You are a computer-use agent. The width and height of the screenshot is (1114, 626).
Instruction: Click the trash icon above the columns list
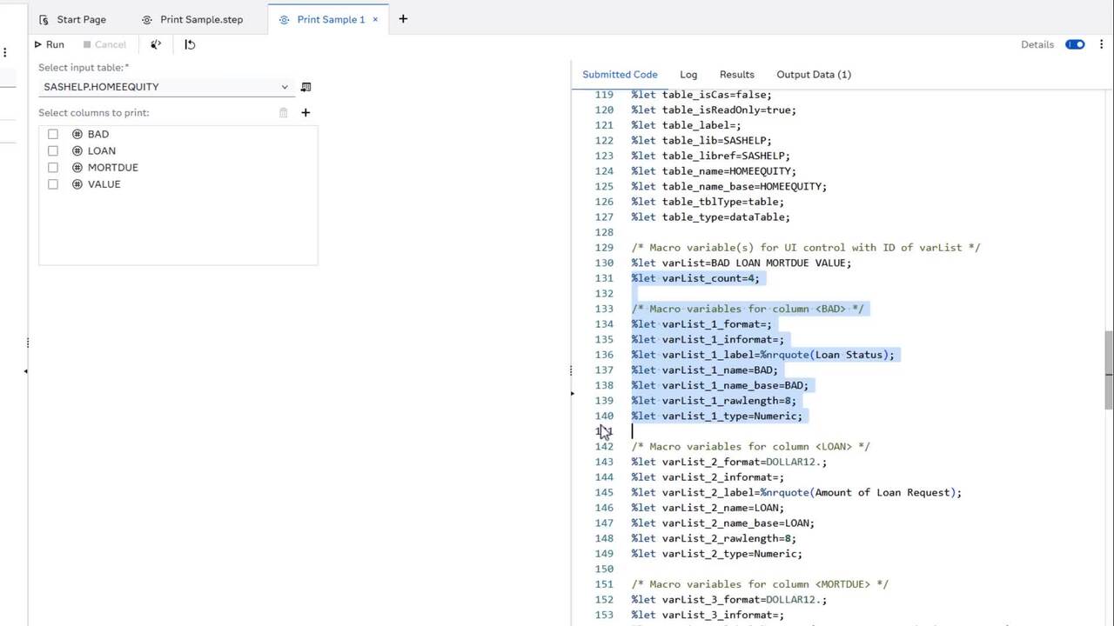tap(283, 112)
